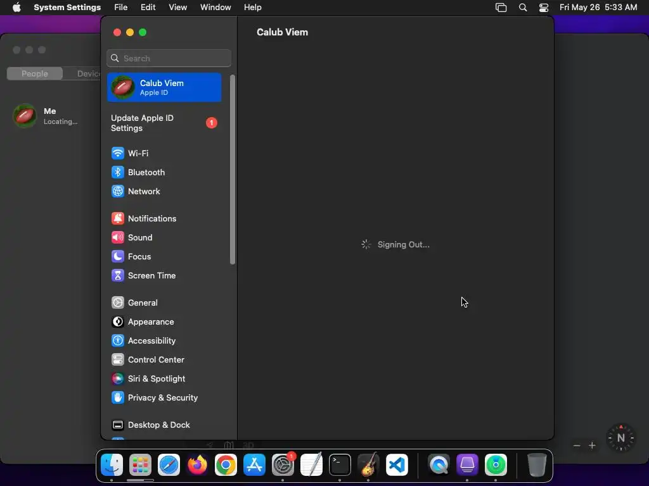Switch to Devices tab in Find My window
Screen dimensions: 649x486
[82, 73]
